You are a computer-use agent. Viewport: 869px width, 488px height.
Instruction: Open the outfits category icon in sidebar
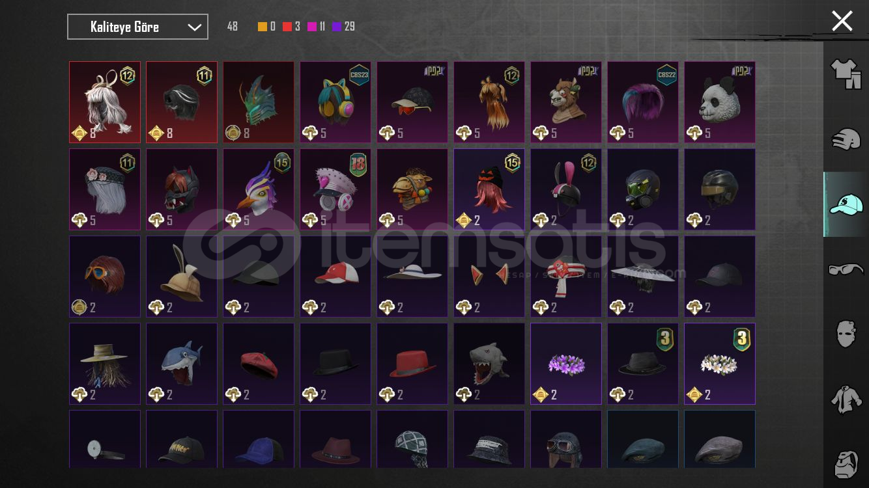846,74
